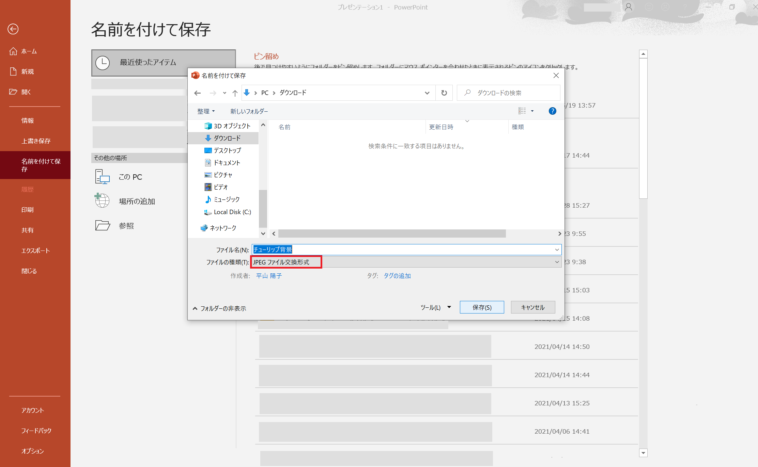Click the 保存(S) button

tap(482, 307)
